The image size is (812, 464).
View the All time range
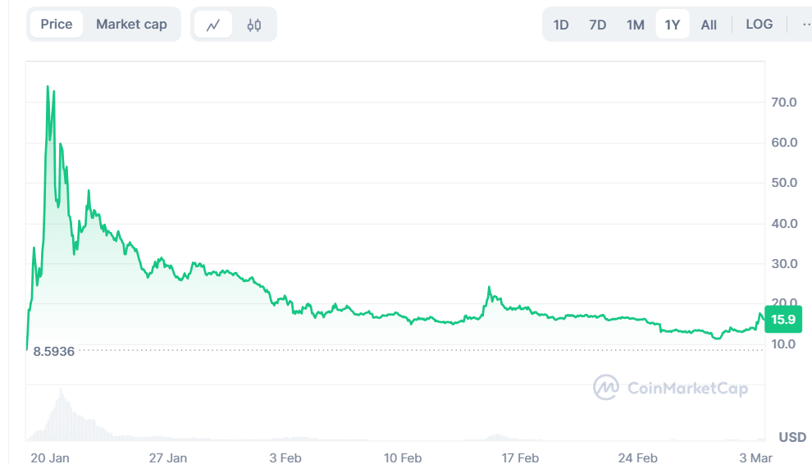click(709, 25)
